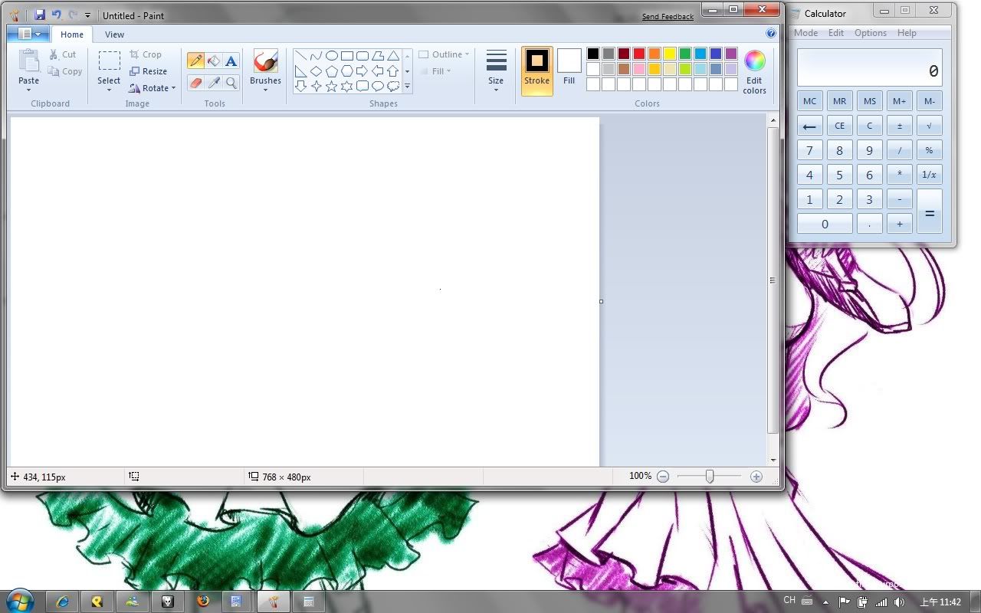Click the Save icon in the title bar
This screenshot has height=613, width=981.
pyautogui.click(x=40, y=15)
